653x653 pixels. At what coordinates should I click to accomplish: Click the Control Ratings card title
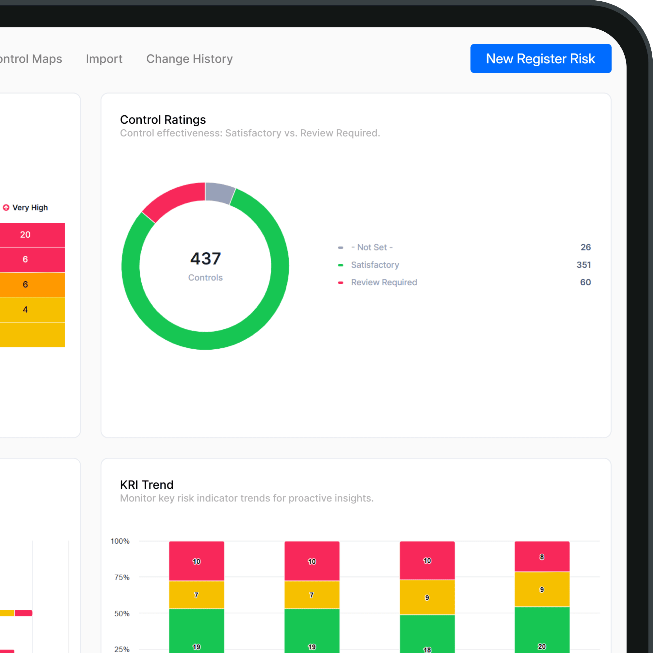[163, 119]
